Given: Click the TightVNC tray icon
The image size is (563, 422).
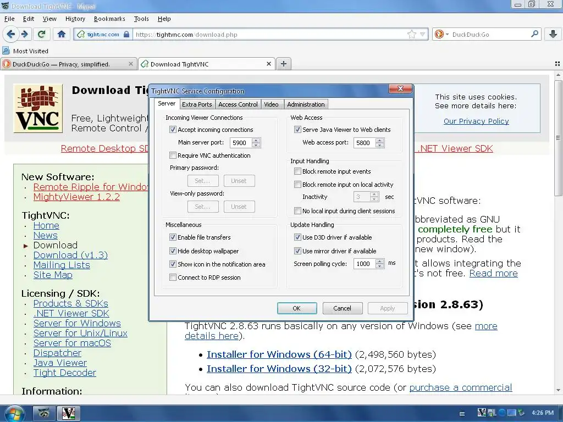Looking at the screenshot, I should [x=482, y=413].
